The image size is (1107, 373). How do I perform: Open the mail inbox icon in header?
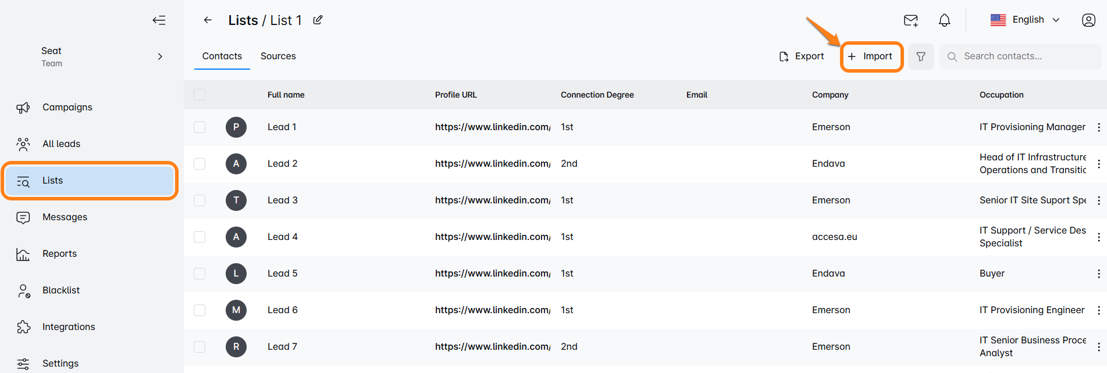pos(910,20)
